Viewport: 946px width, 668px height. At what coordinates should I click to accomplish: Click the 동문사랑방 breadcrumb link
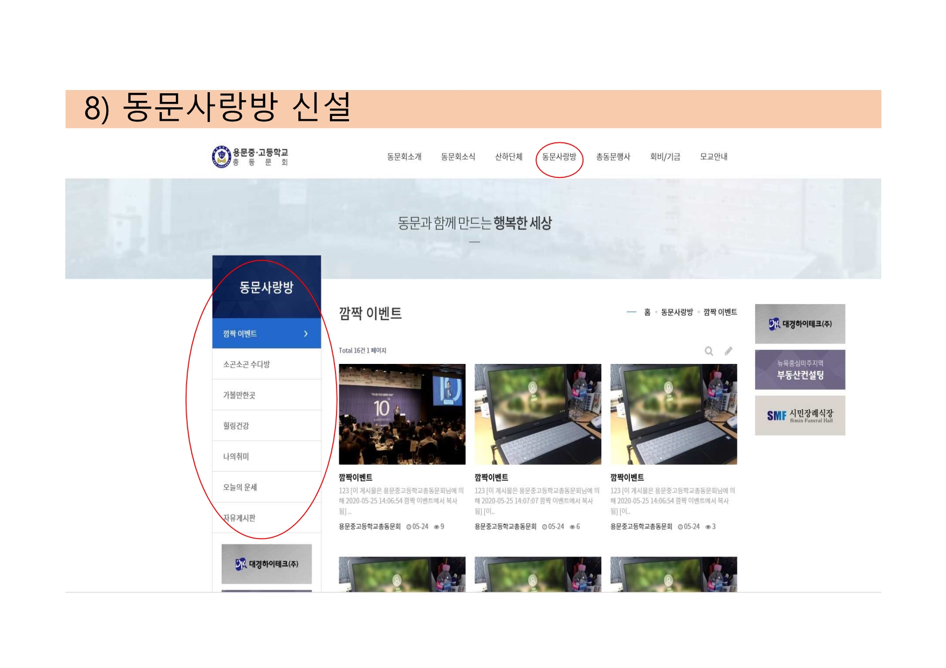point(677,312)
